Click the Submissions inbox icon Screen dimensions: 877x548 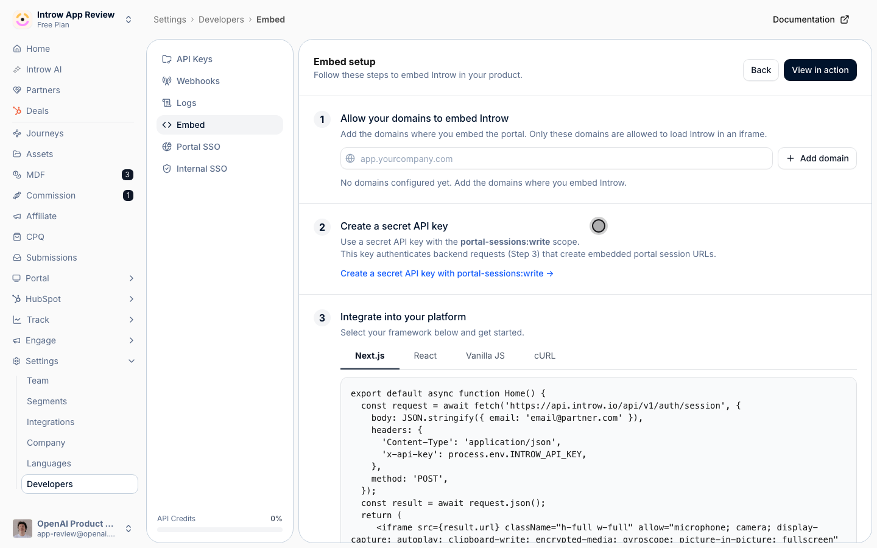tap(17, 258)
